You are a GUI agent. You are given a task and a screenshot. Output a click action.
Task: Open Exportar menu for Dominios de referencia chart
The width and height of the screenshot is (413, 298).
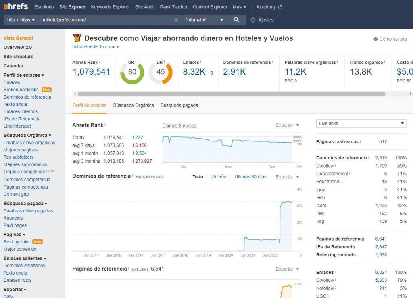(x=287, y=177)
